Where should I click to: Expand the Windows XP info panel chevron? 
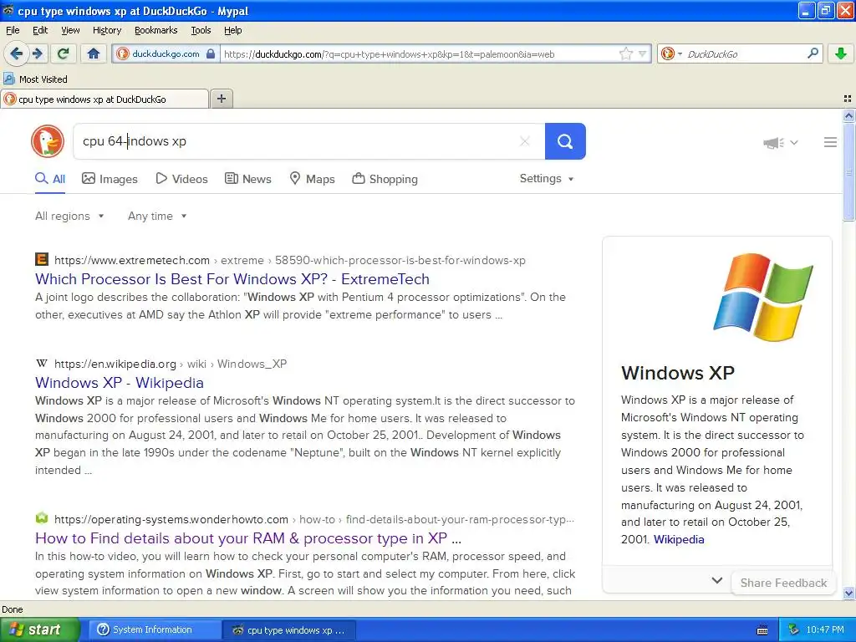(x=717, y=580)
